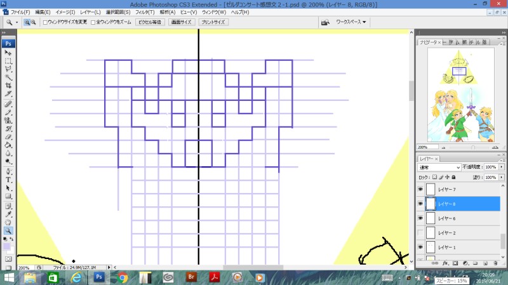This screenshot has height=285, width=508.
Task: Enable 全ウィンドウをズーム checkbox
Action: point(93,22)
